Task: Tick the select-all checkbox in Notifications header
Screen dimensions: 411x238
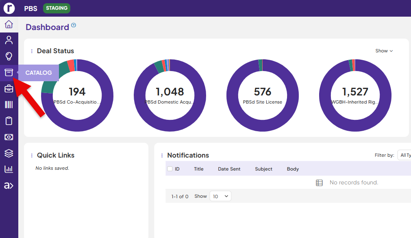Action: coord(170,169)
